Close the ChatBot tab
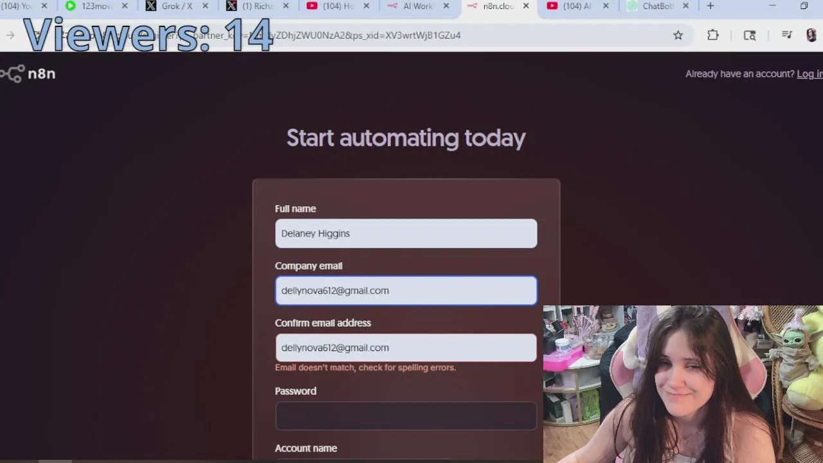This screenshot has width=823, height=463. 685,6
